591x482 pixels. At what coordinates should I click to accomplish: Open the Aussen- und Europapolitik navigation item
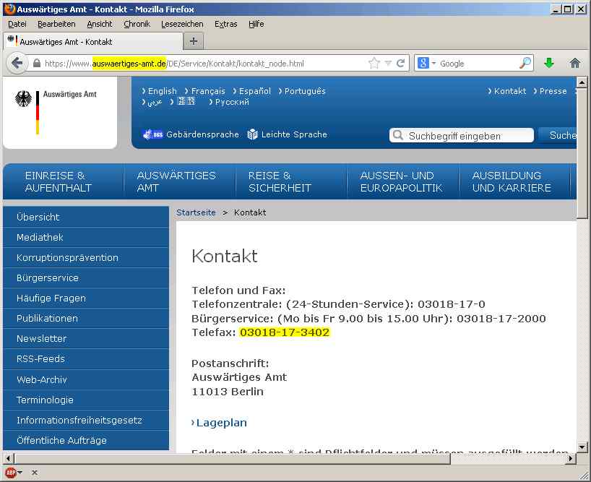click(403, 181)
